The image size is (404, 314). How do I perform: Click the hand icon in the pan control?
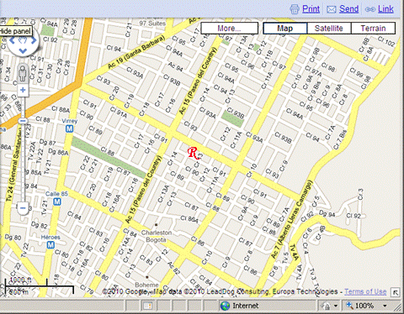tap(23, 41)
